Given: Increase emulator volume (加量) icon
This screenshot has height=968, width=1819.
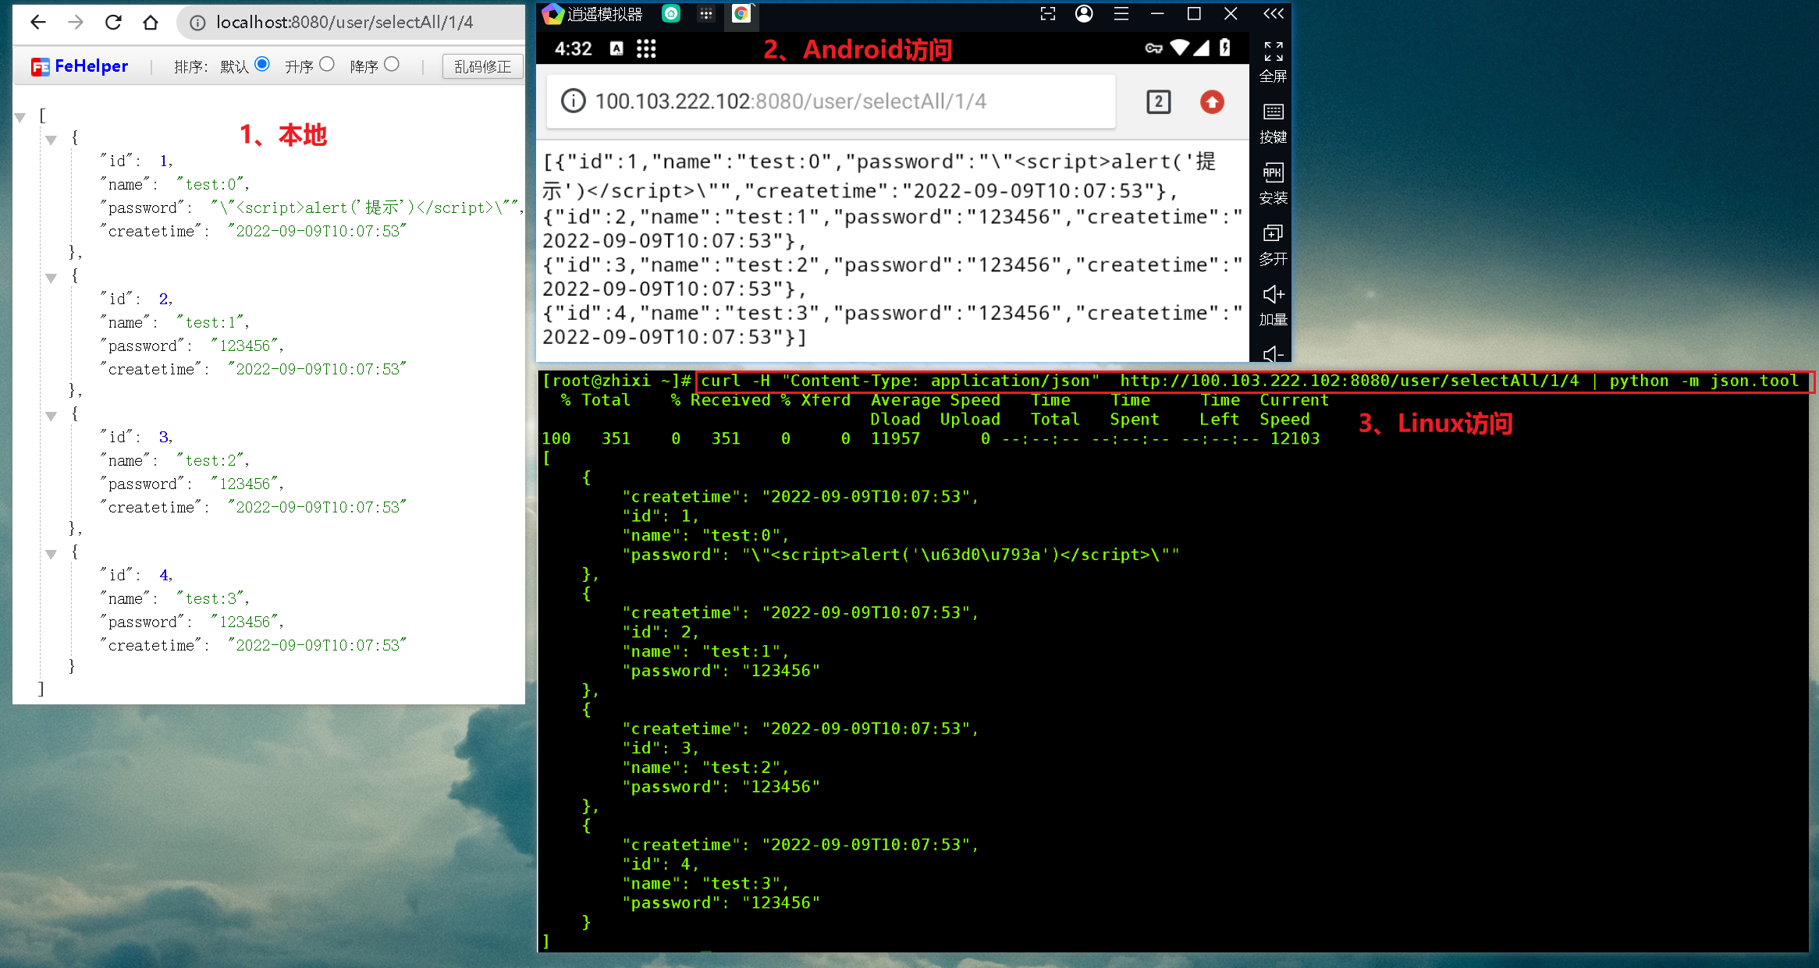Looking at the screenshot, I should coord(1273,295).
